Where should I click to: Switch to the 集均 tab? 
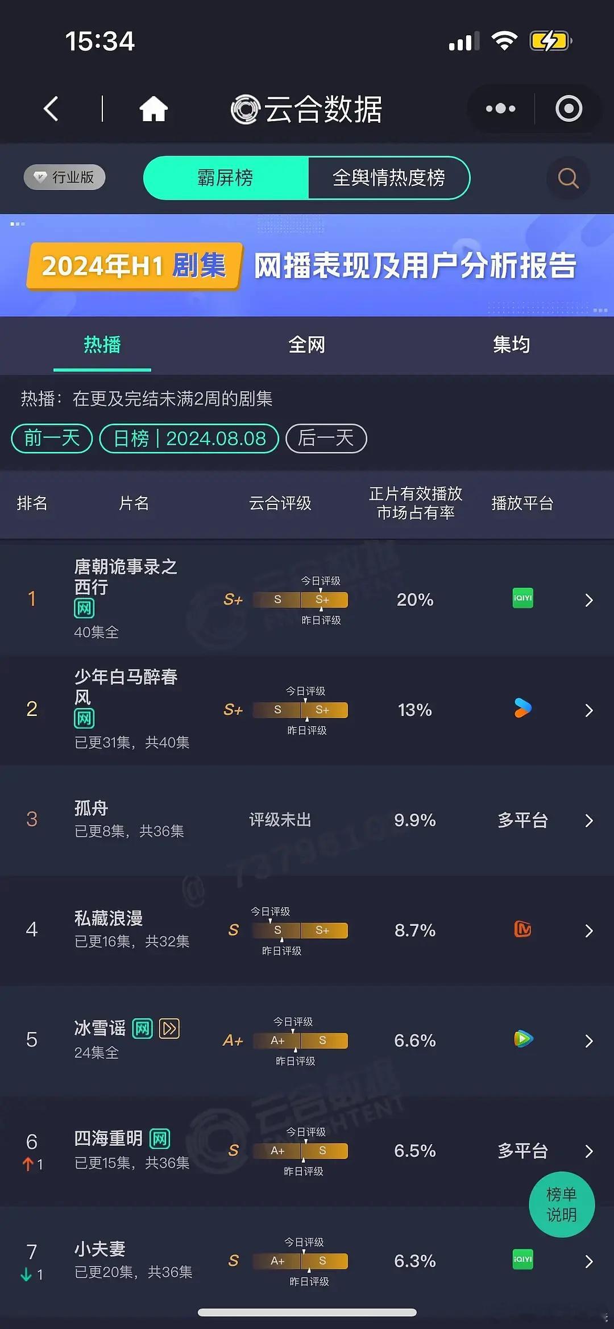pos(511,345)
